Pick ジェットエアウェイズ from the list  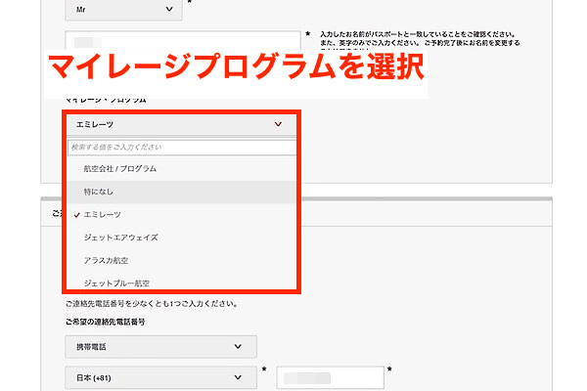coord(181,238)
